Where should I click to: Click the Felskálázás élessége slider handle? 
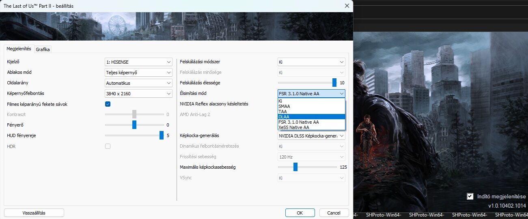pyautogui.click(x=334, y=83)
